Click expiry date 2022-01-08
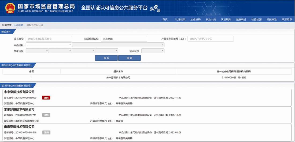The height and width of the screenshot is (142, 295). pos(175,132)
